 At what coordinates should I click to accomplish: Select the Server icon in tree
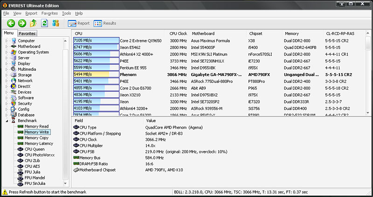pyautogui.click(x=14, y=58)
